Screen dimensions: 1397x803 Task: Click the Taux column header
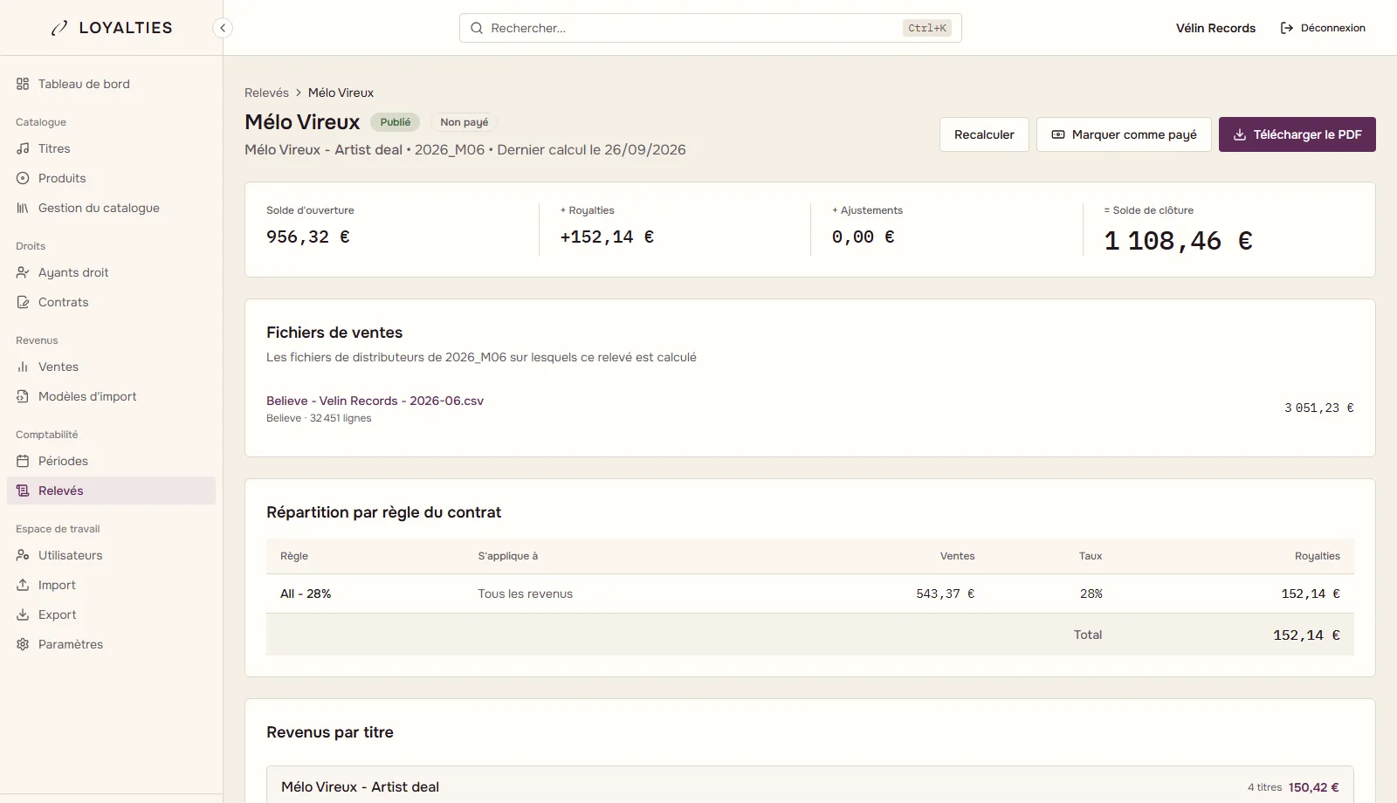(1091, 556)
